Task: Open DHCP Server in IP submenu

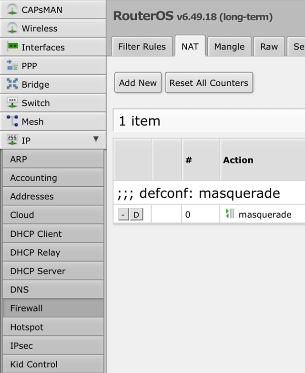Action: [x=38, y=271]
